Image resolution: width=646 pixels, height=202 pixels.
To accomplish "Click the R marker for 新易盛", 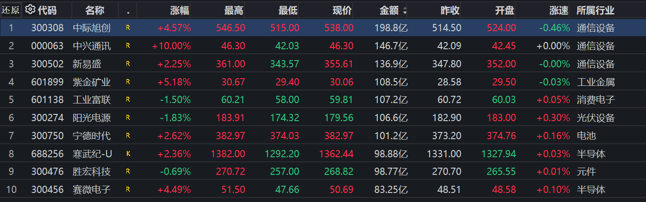I will tap(128, 64).
